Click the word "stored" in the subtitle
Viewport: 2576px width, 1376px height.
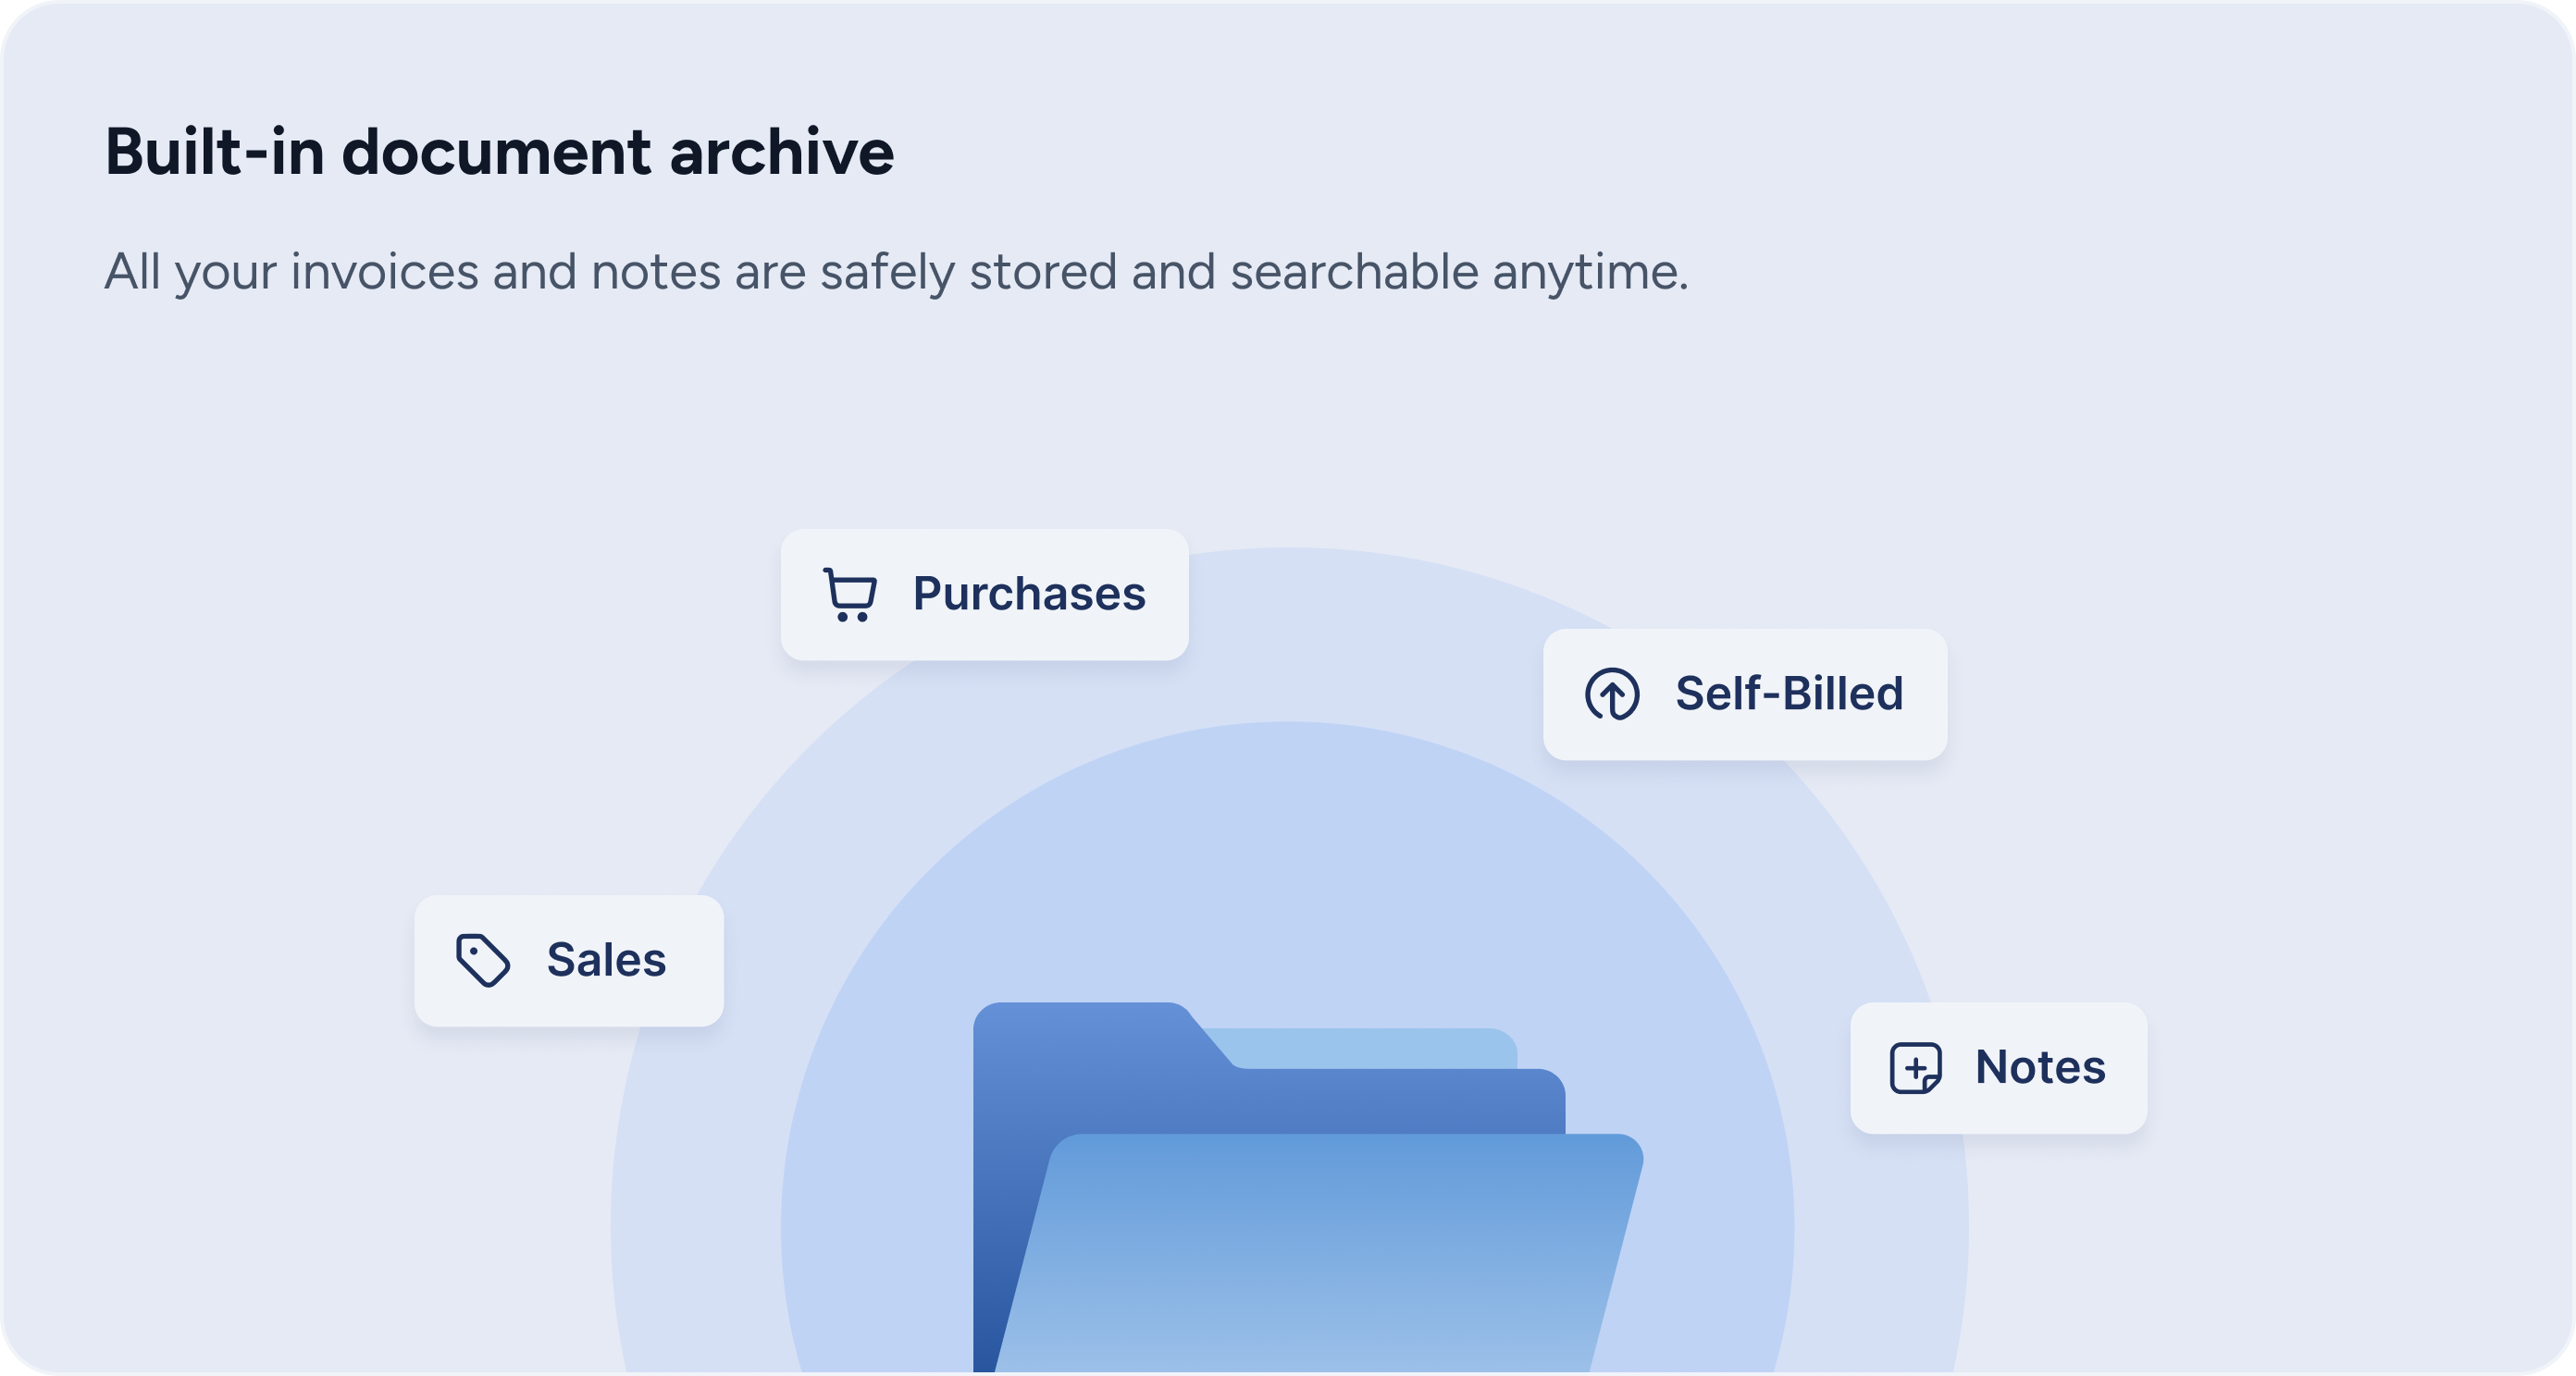(1042, 272)
